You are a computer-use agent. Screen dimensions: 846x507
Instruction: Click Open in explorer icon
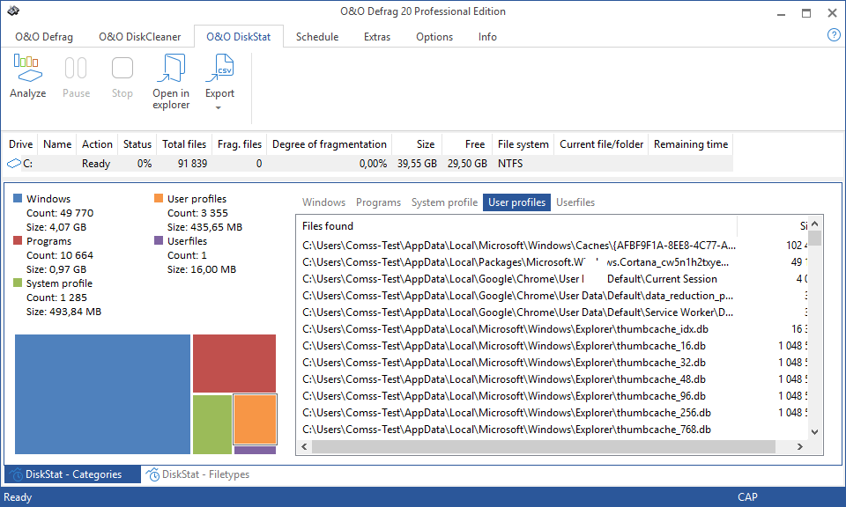pyautogui.click(x=170, y=69)
